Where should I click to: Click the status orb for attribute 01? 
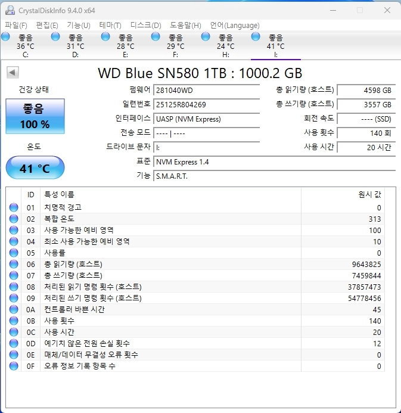click(14, 207)
